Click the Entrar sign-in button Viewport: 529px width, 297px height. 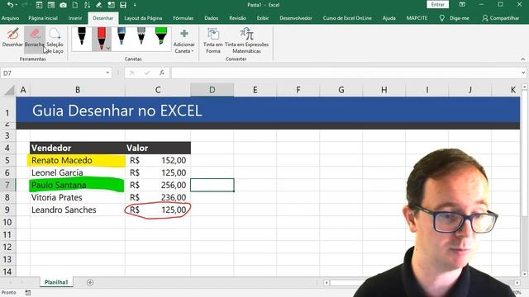[437, 4]
